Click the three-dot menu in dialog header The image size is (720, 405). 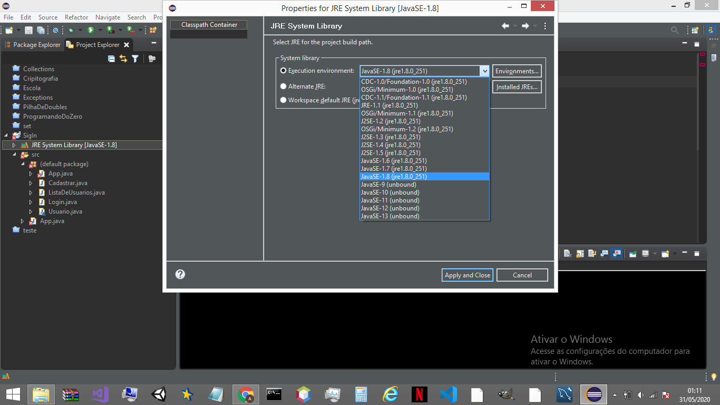pyautogui.click(x=545, y=26)
